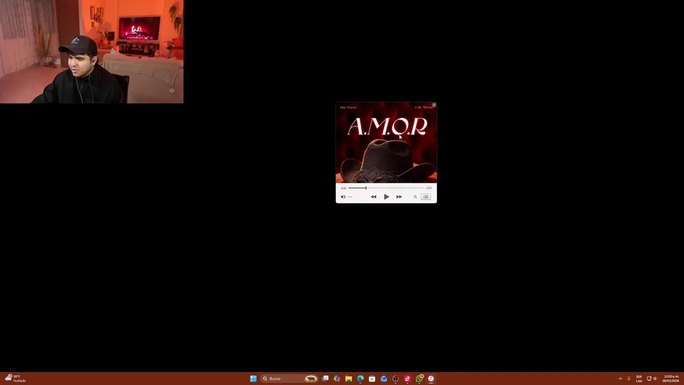The height and width of the screenshot is (385, 684).
Task: Close the mini player via corner X
Action: pos(434,105)
